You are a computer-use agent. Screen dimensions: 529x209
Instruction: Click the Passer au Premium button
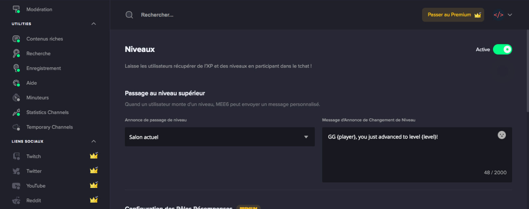(x=453, y=15)
